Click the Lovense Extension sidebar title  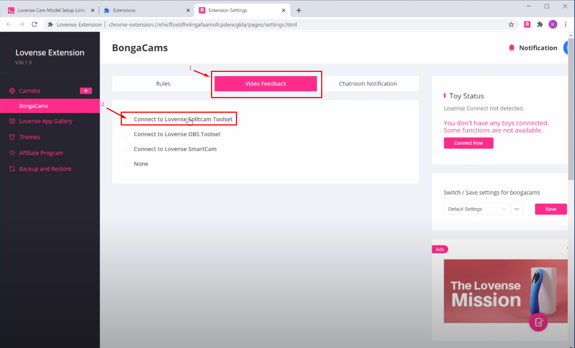click(50, 53)
